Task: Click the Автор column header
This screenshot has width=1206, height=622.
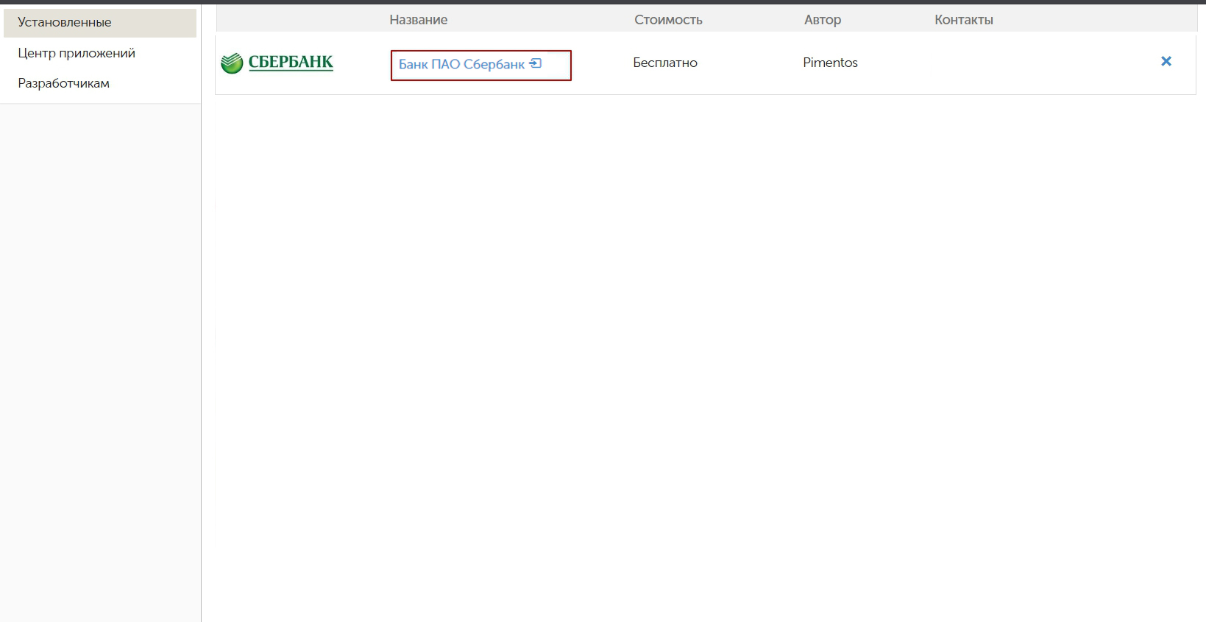Action: 822,20
